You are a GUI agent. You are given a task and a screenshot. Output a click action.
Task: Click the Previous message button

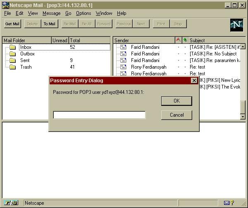point(124,24)
